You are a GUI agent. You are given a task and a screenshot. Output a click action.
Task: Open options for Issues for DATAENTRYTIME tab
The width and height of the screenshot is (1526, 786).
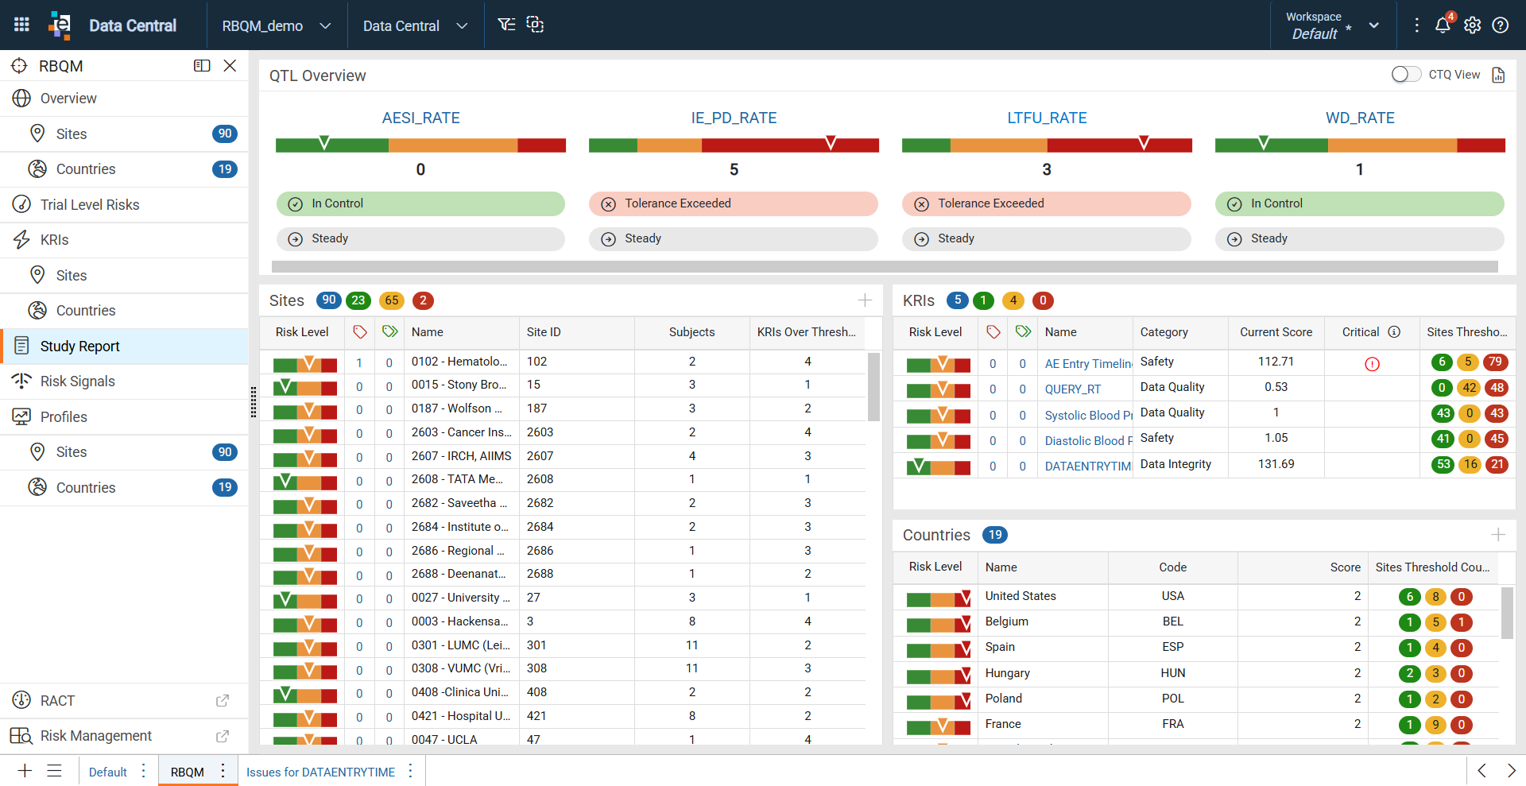click(x=410, y=771)
